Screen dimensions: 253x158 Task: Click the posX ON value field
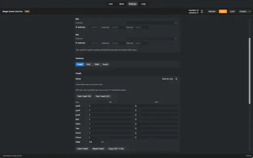110,106
